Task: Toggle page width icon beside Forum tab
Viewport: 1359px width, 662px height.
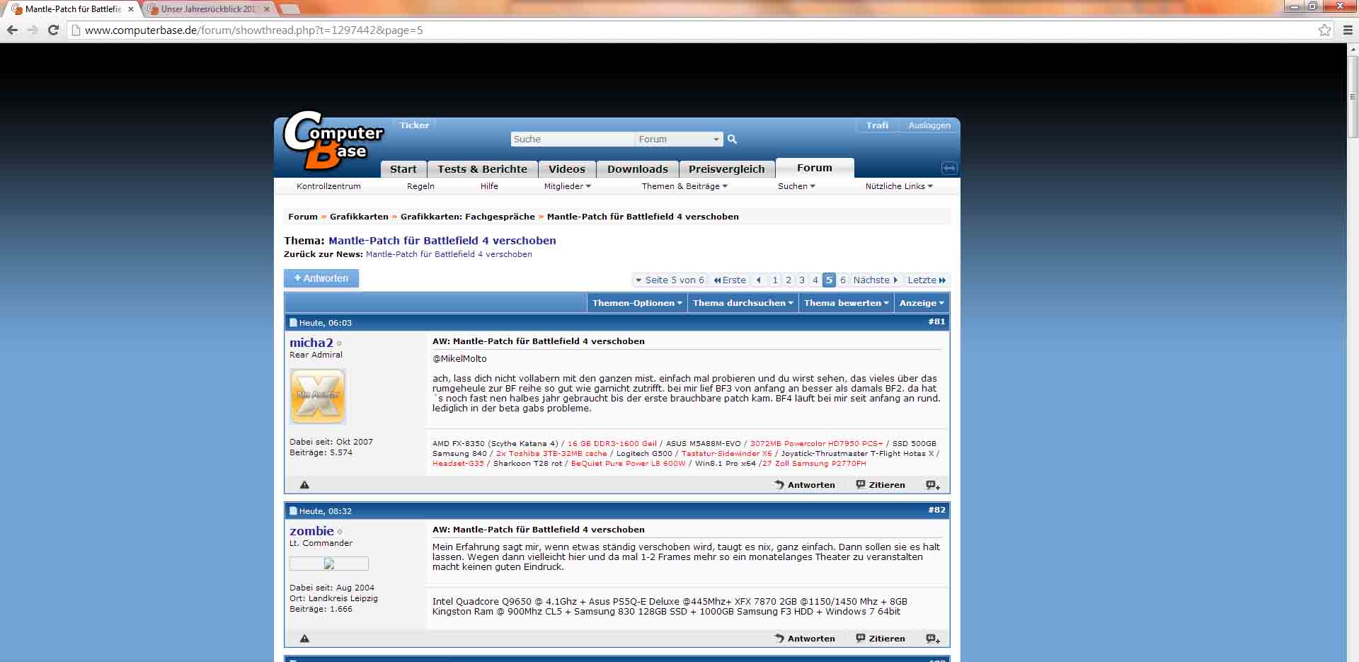Action: click(949, 168)
